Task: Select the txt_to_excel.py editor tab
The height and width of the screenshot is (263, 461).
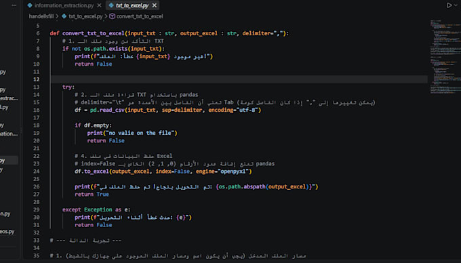Action: pos(132,5)
